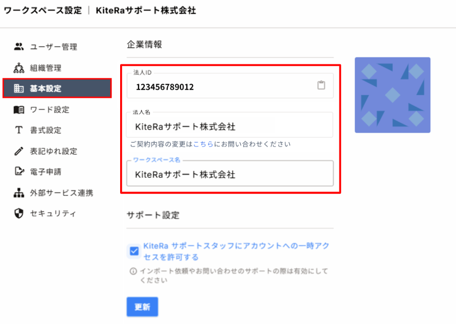Click the T icon for 書式設定
Viewport: 456px width, 324px height.
click(19, 130)
